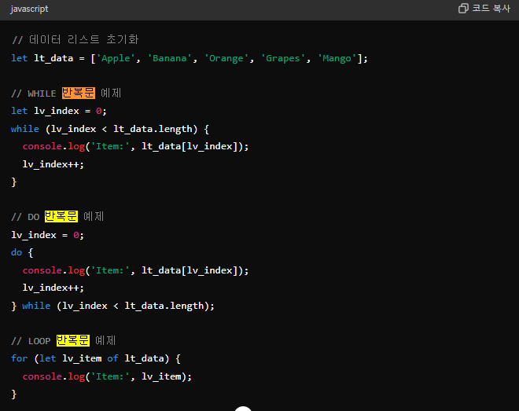Click the javascript language label
519x411 pixels.
pos(29,9)
